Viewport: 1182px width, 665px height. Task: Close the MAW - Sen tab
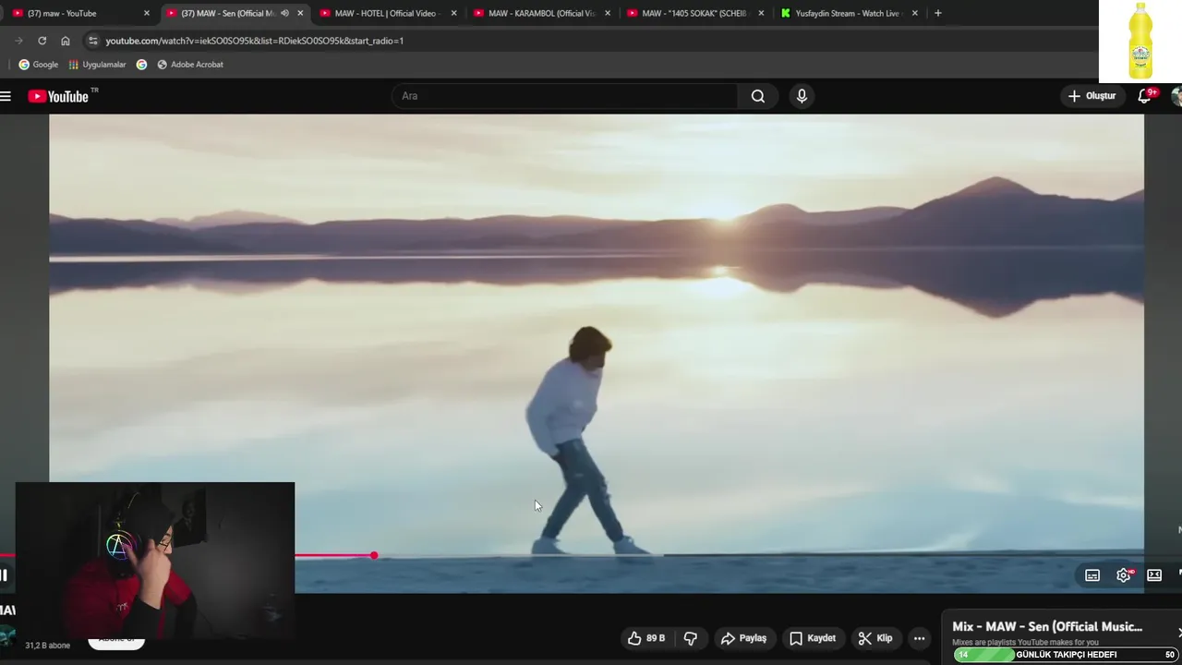click(300, 13)
